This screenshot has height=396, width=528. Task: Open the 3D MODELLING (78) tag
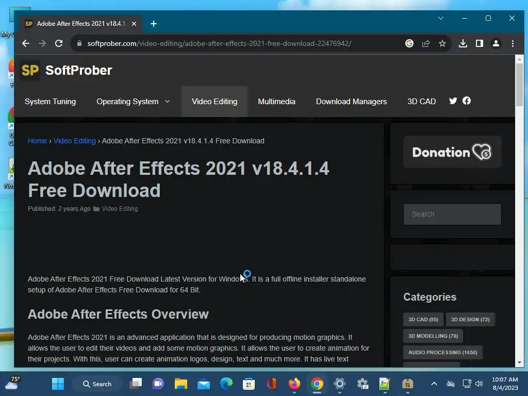[x=433, y=336]
